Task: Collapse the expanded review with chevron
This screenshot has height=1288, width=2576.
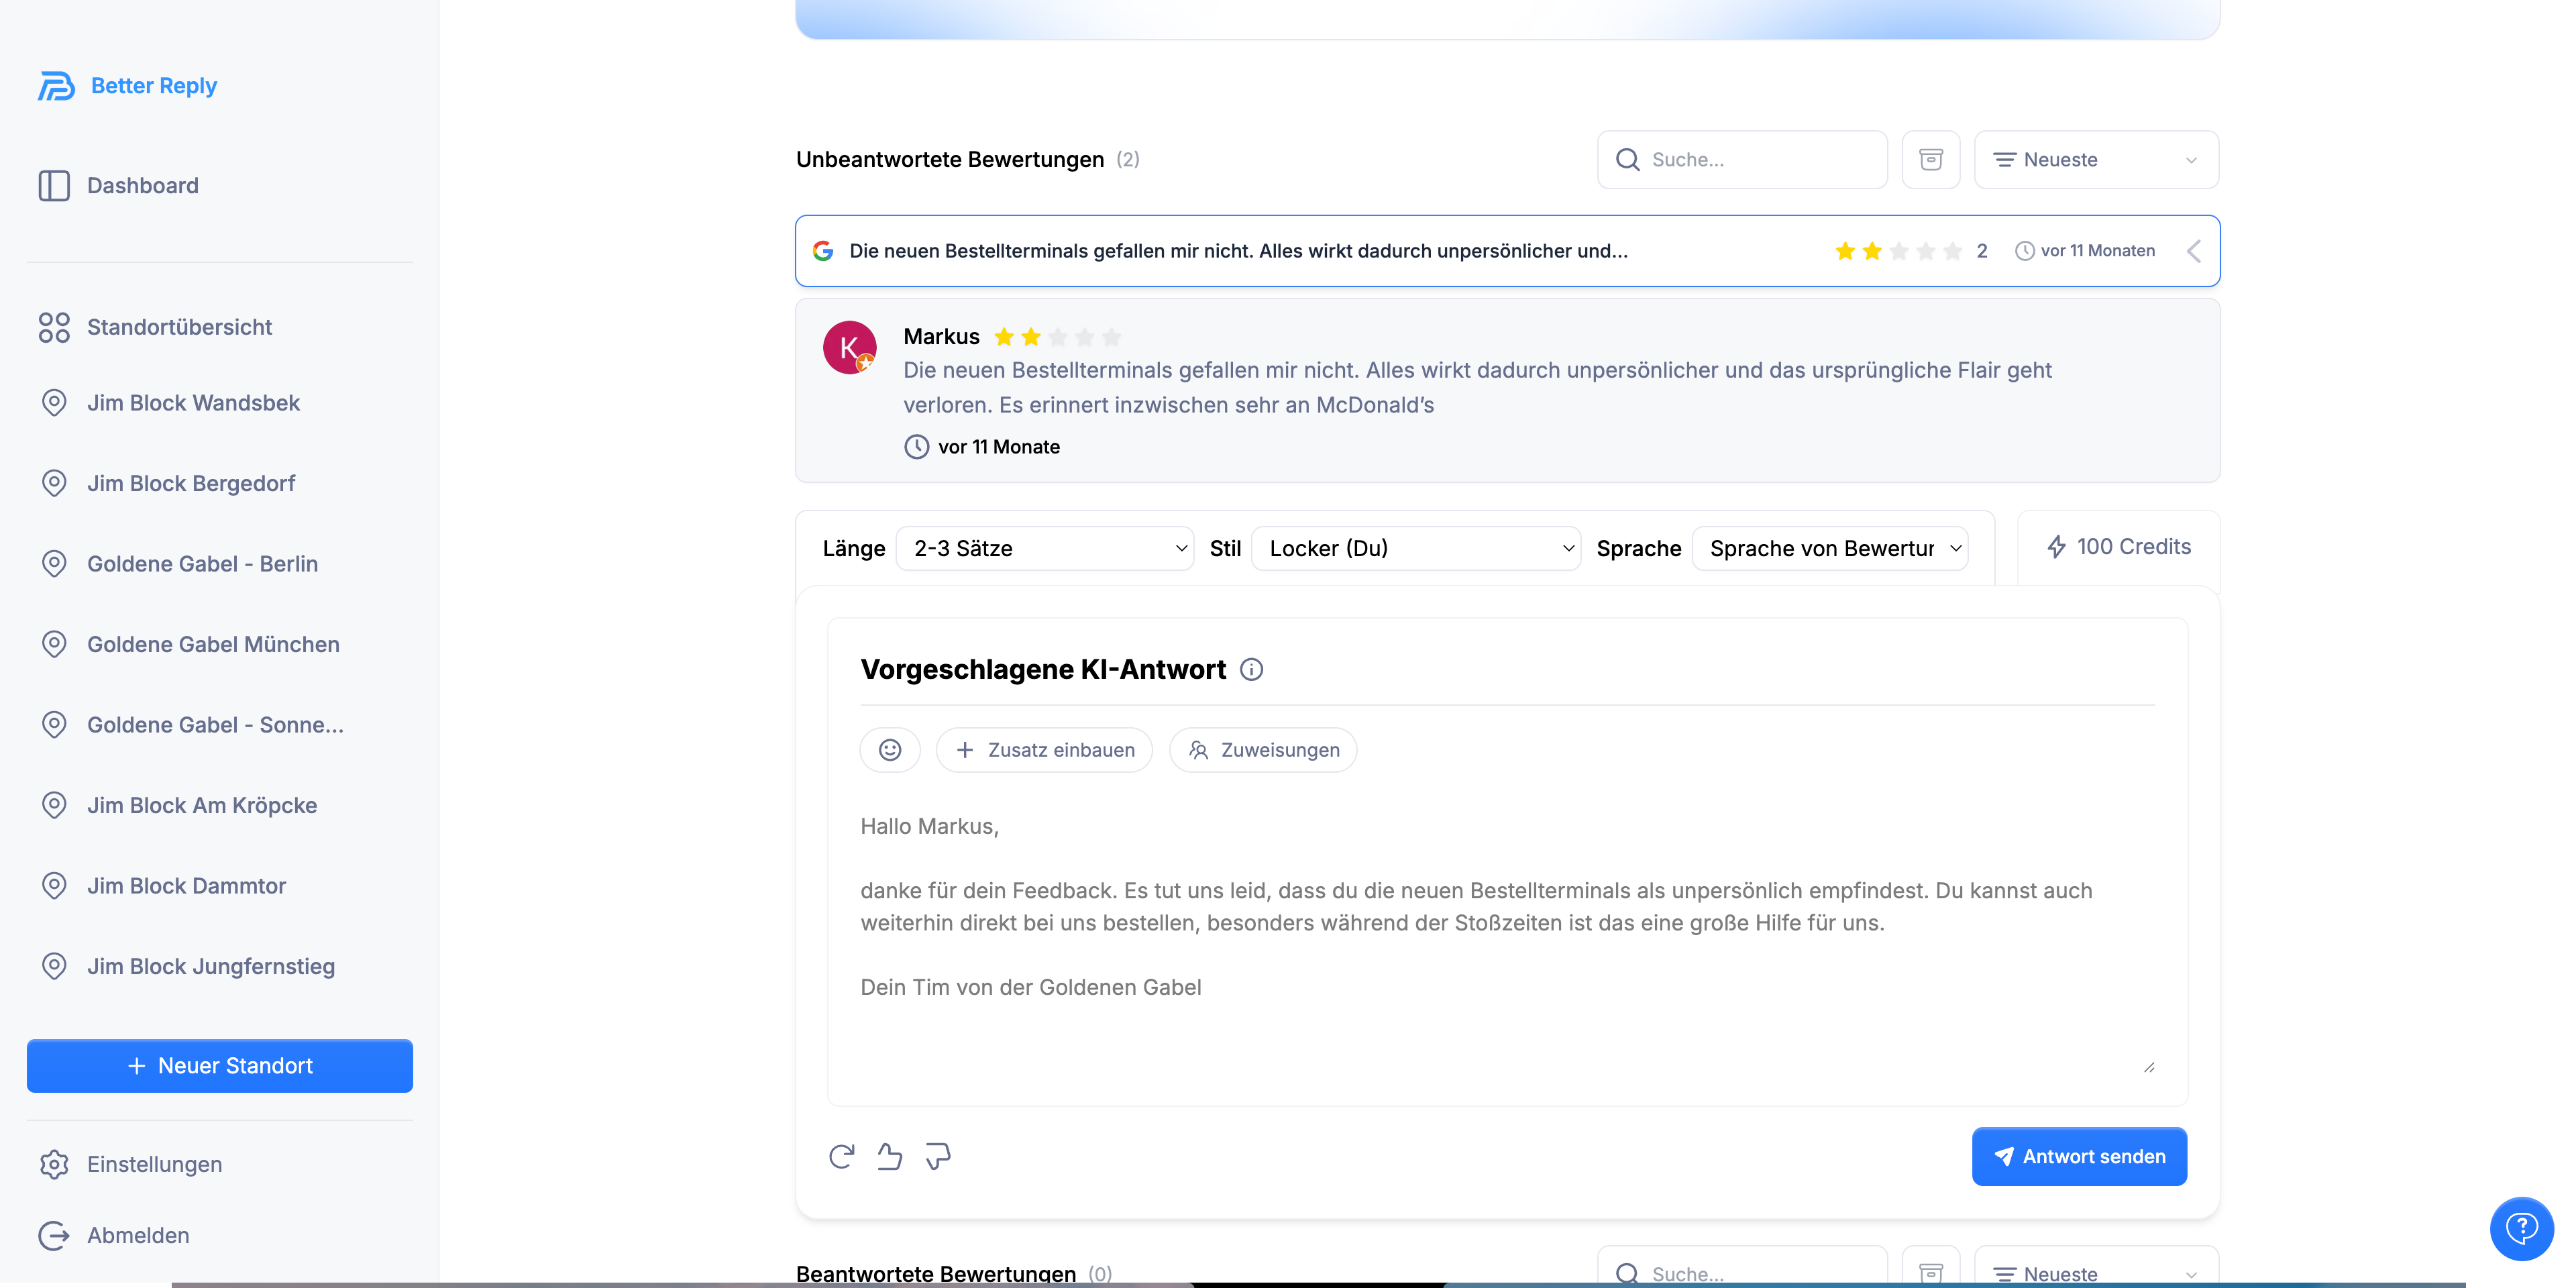Action: pos(2193,251)
